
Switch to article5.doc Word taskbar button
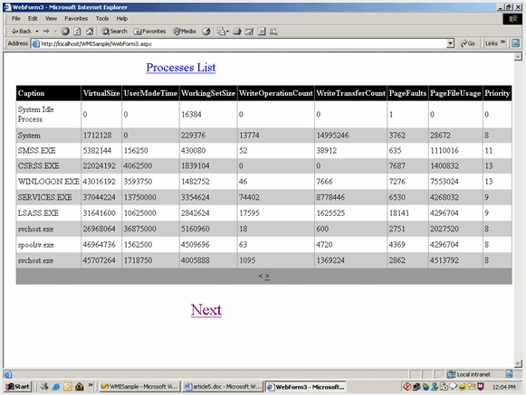[x=223, y=387]
